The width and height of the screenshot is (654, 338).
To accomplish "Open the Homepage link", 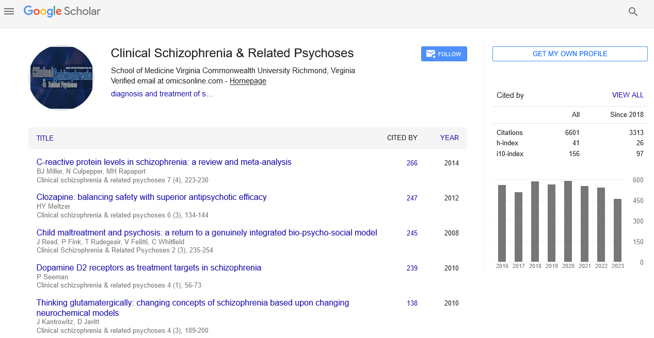I will pos(248,81).
